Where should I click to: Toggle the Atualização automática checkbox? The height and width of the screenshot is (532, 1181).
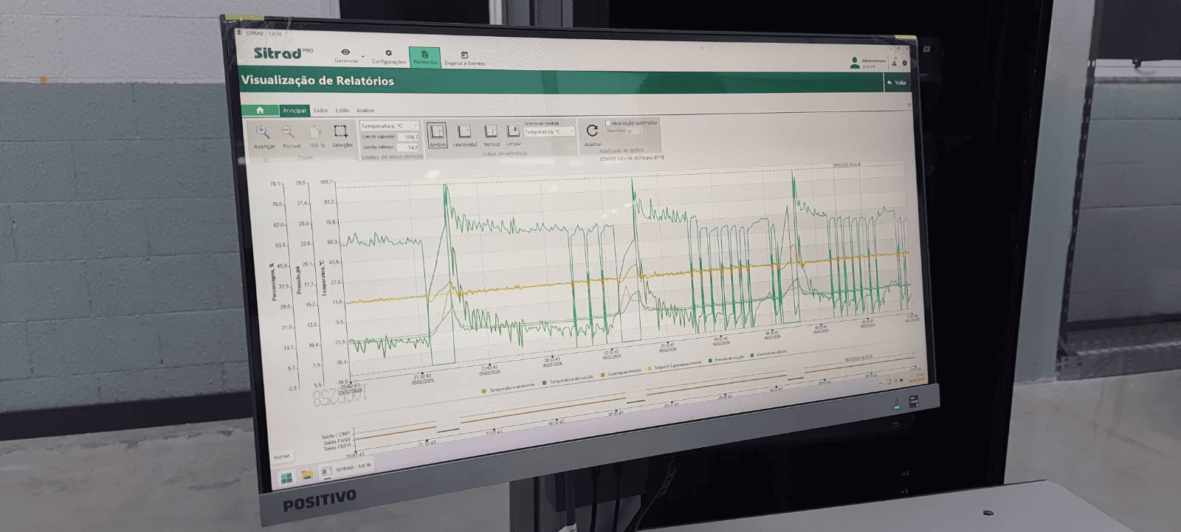coord(608,123)
